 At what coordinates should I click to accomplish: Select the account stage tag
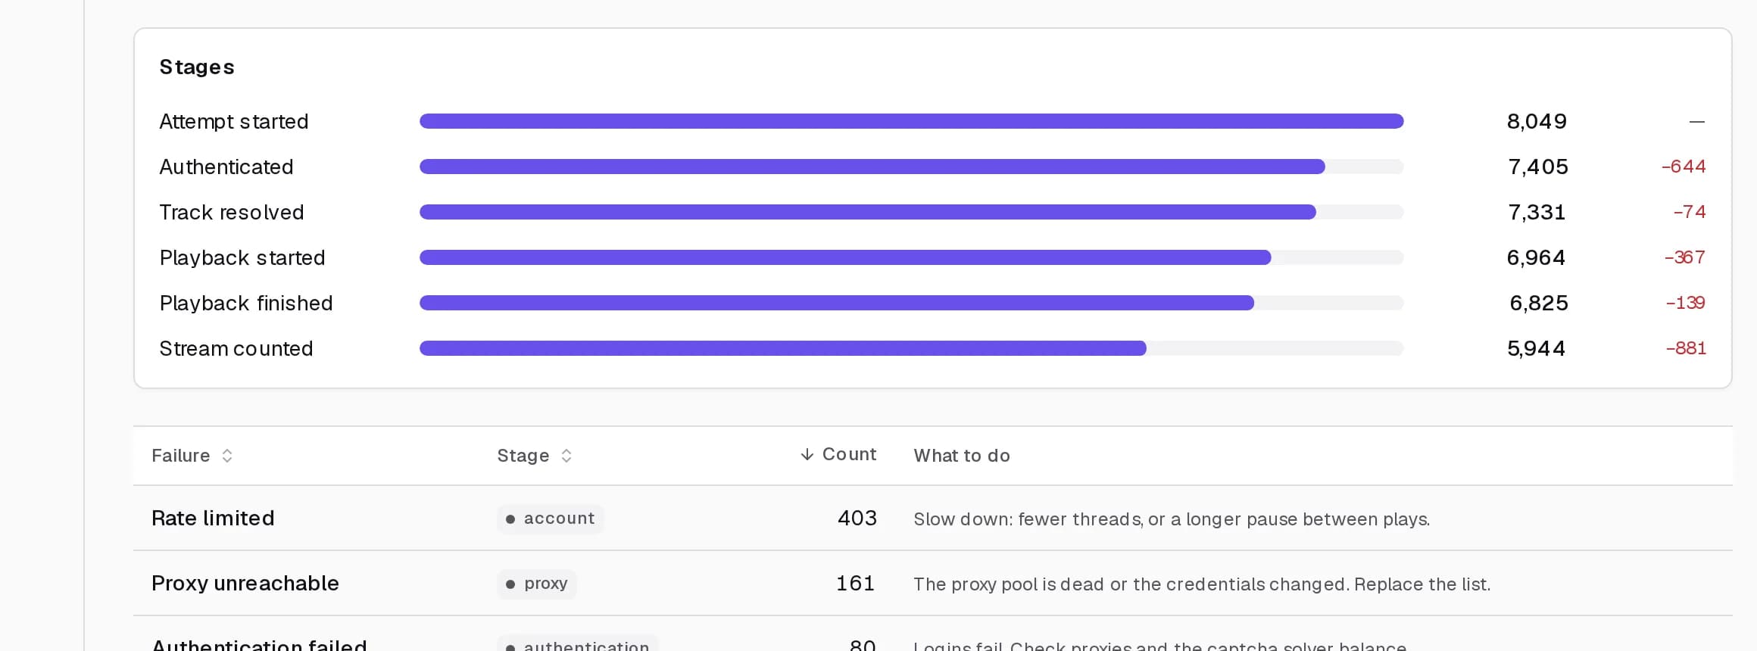coord(551,519)
